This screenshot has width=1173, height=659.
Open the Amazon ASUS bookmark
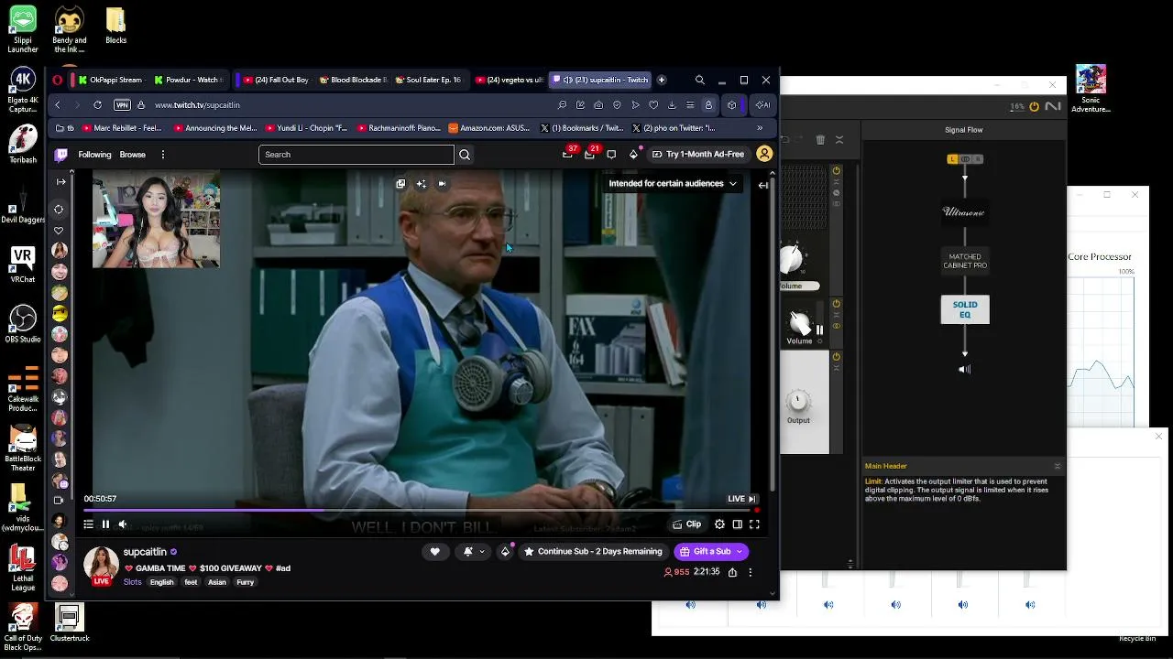coord(489,128)
